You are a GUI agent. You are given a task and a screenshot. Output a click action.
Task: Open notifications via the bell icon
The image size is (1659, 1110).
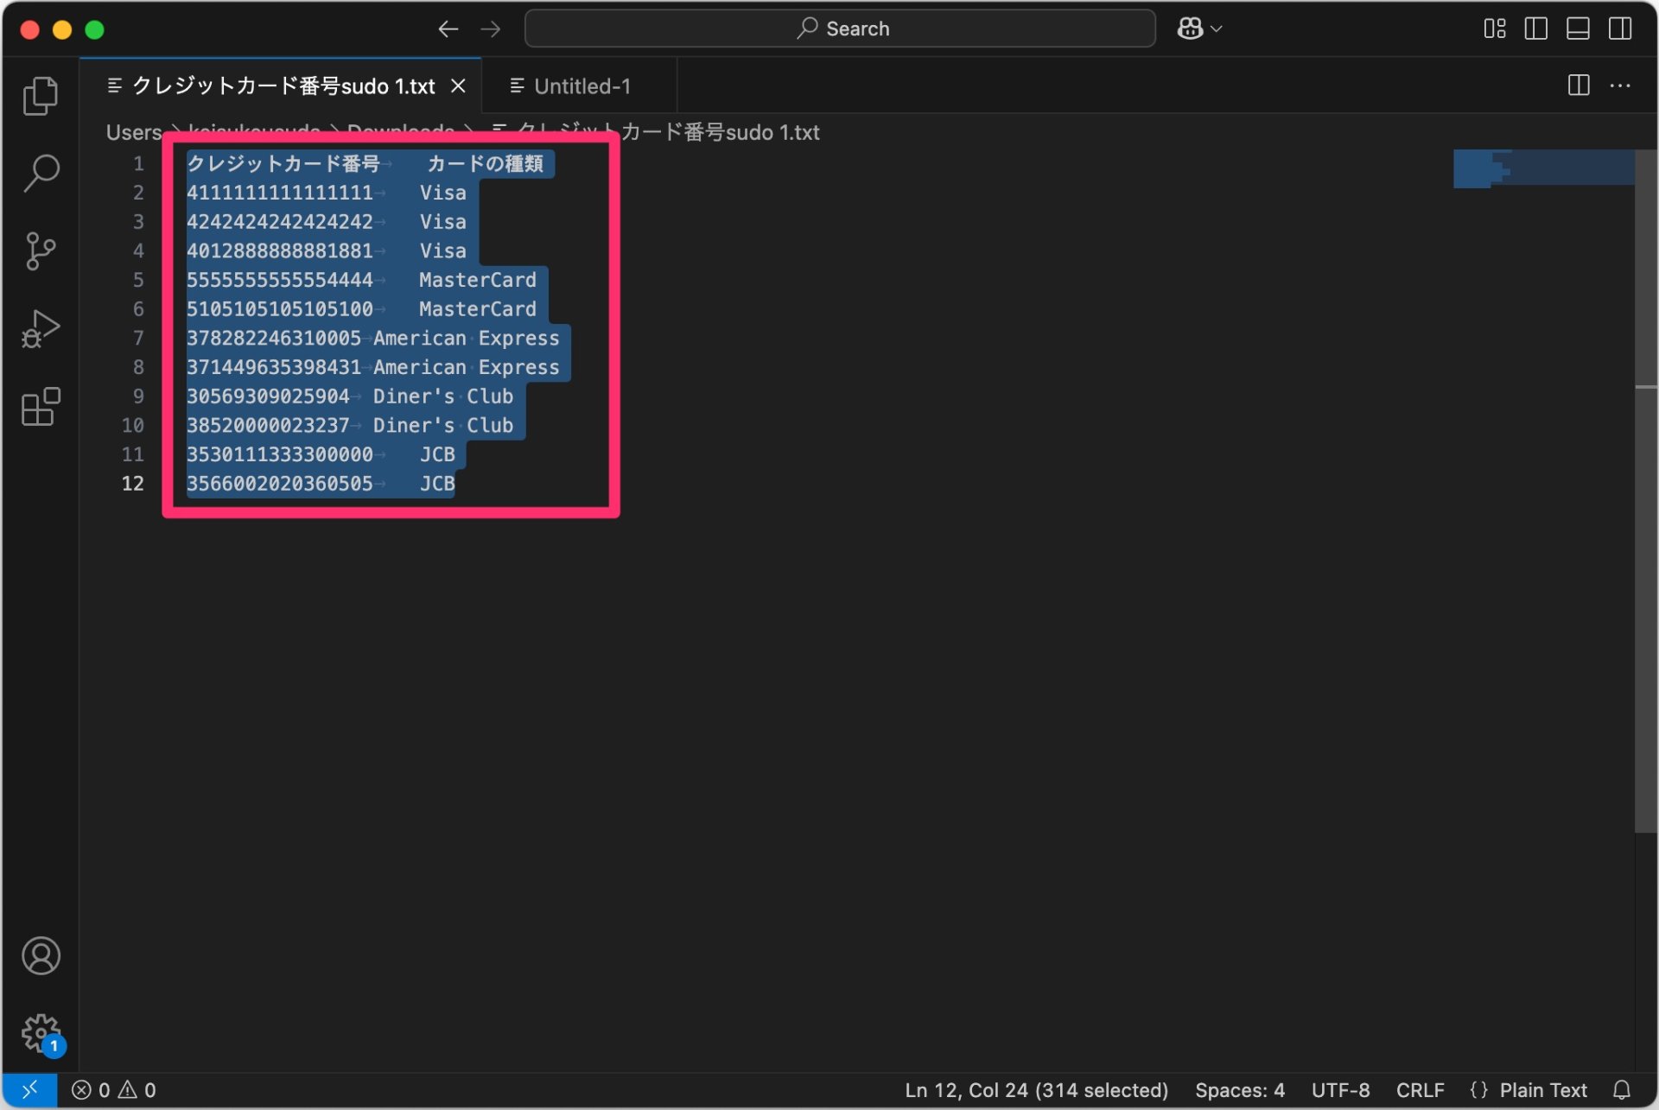[1623, 1090]
